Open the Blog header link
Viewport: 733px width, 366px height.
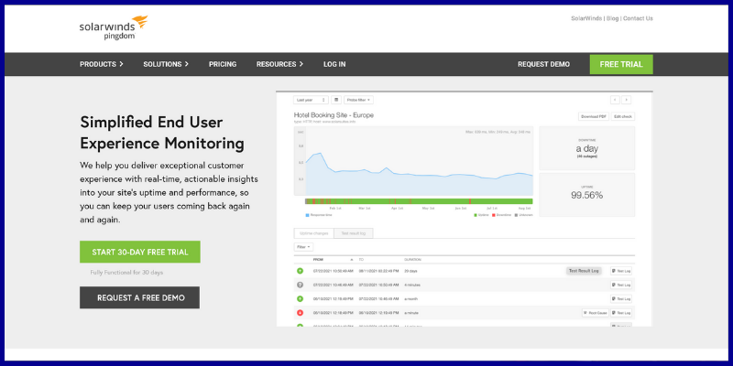[x=612, y=18]
